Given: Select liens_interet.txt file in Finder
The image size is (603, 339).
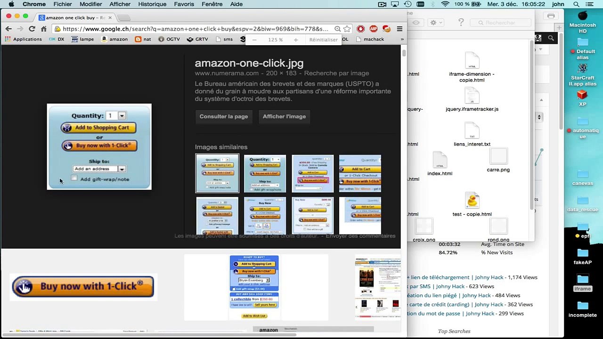Looking at the screenshot, I should (x=472, y=134).
